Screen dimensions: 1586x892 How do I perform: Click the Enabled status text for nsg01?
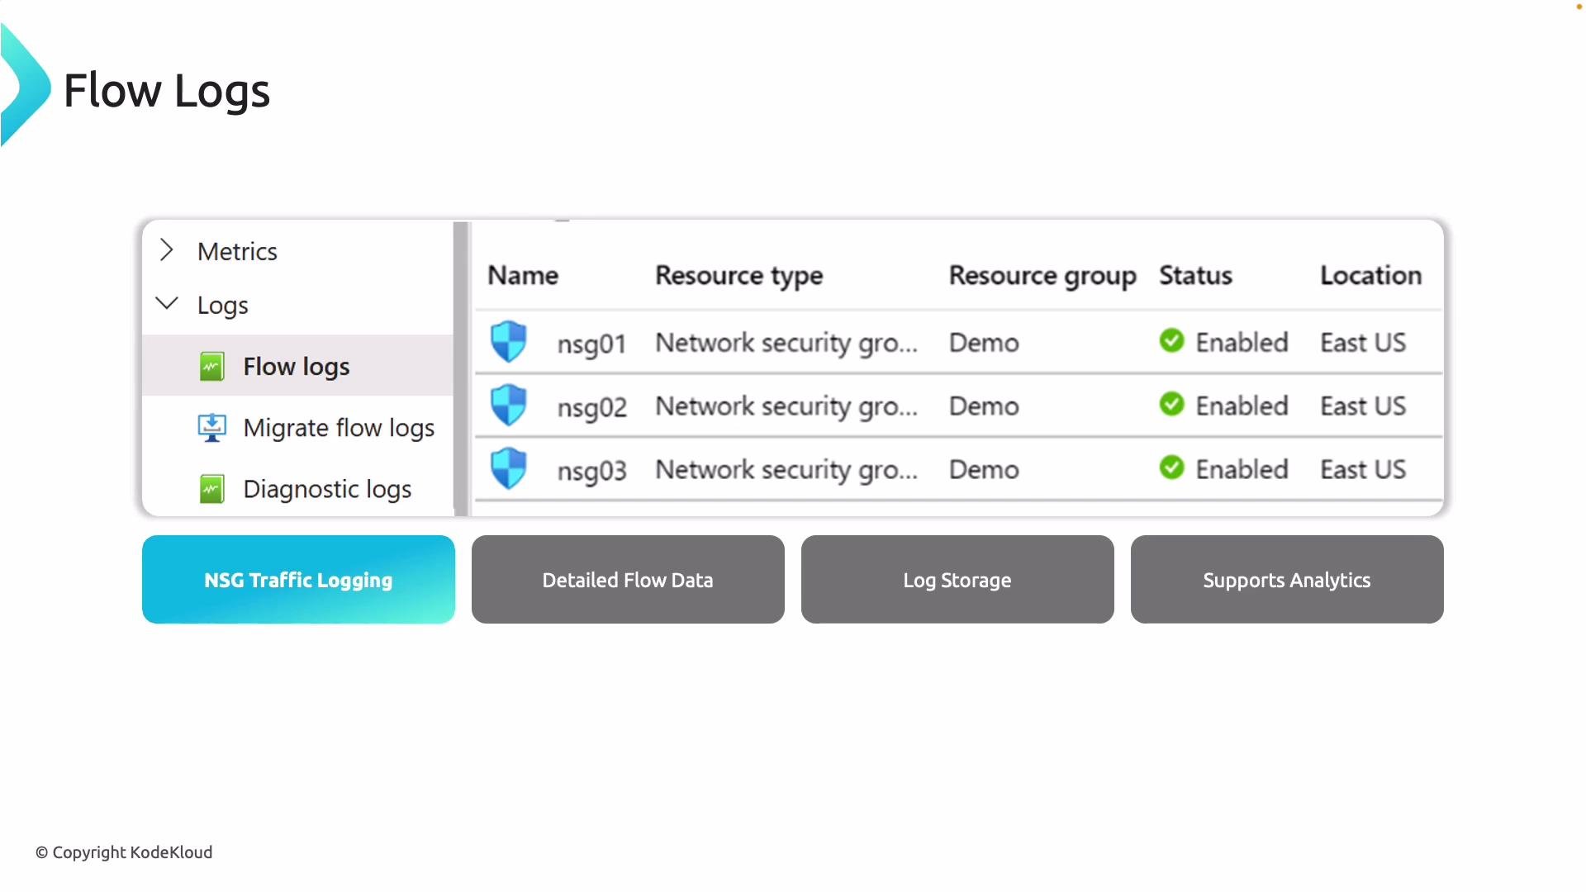pyautogui.click(x=1242, y=342)
